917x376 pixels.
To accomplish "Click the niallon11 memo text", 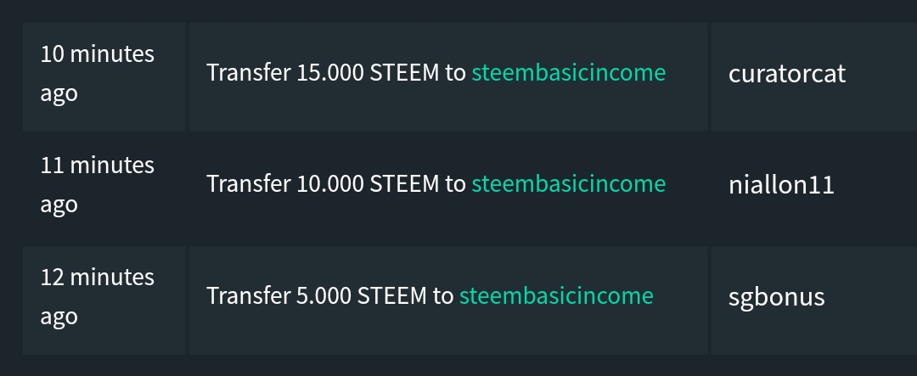I will (781, 185).
